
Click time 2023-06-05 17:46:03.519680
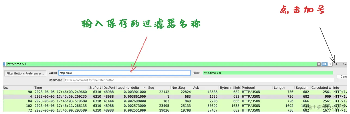coord(61,101)
